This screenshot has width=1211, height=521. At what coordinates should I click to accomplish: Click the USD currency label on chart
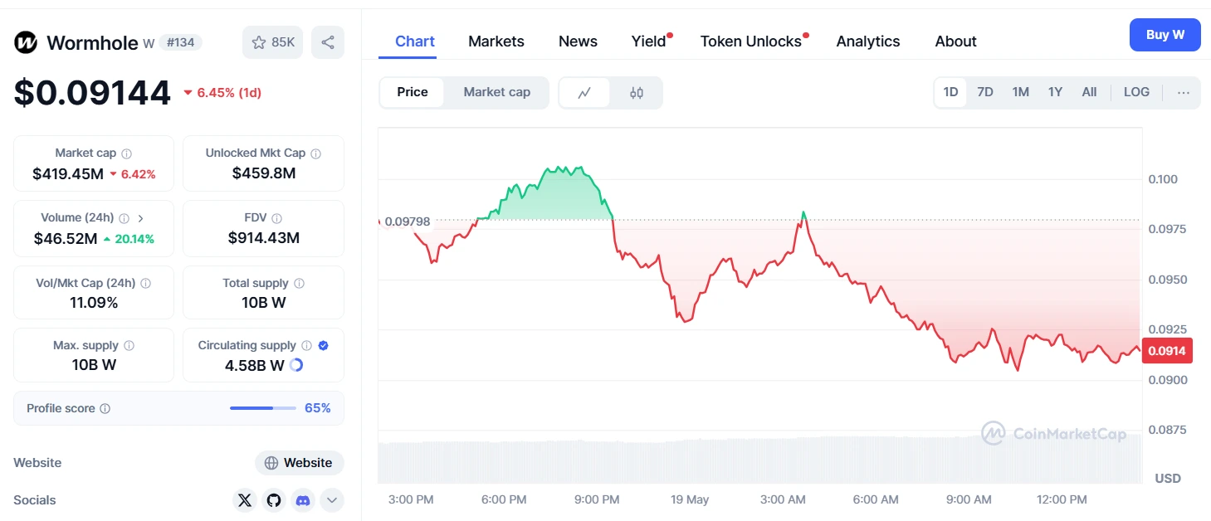point(1168,478)
